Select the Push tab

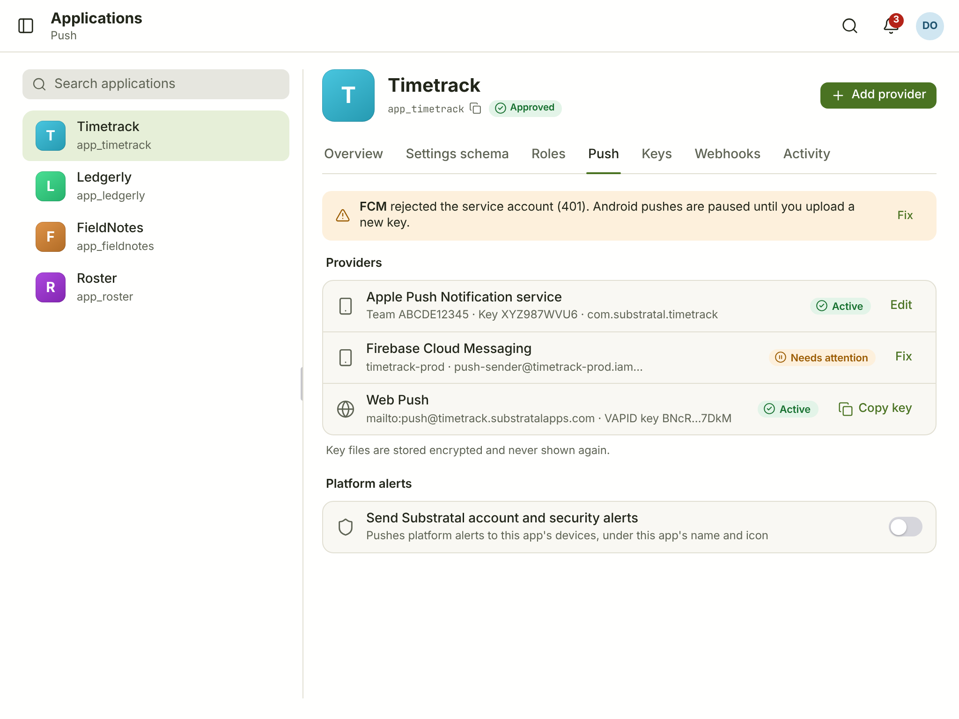604,154
